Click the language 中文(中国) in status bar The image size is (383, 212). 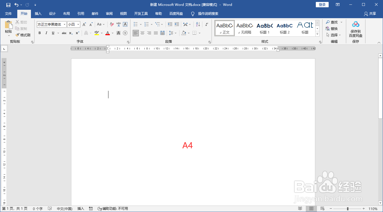[x=65, y=209]
